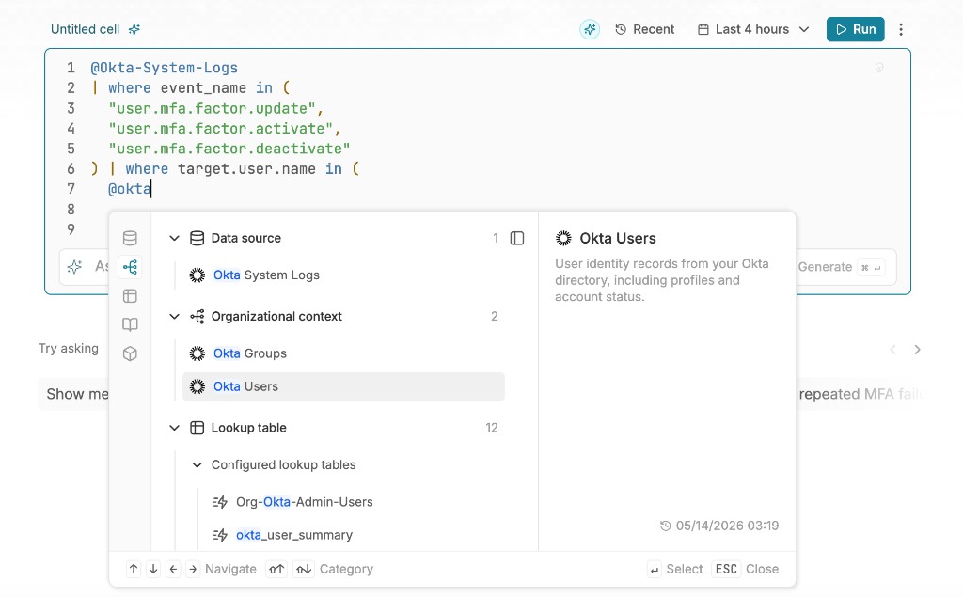Open the Last 4 hours time range dropdown
The image size is (963, 597).
[753, 29]
